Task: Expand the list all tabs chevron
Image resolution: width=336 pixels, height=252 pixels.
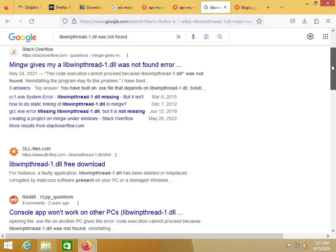Action: point(282,7)
